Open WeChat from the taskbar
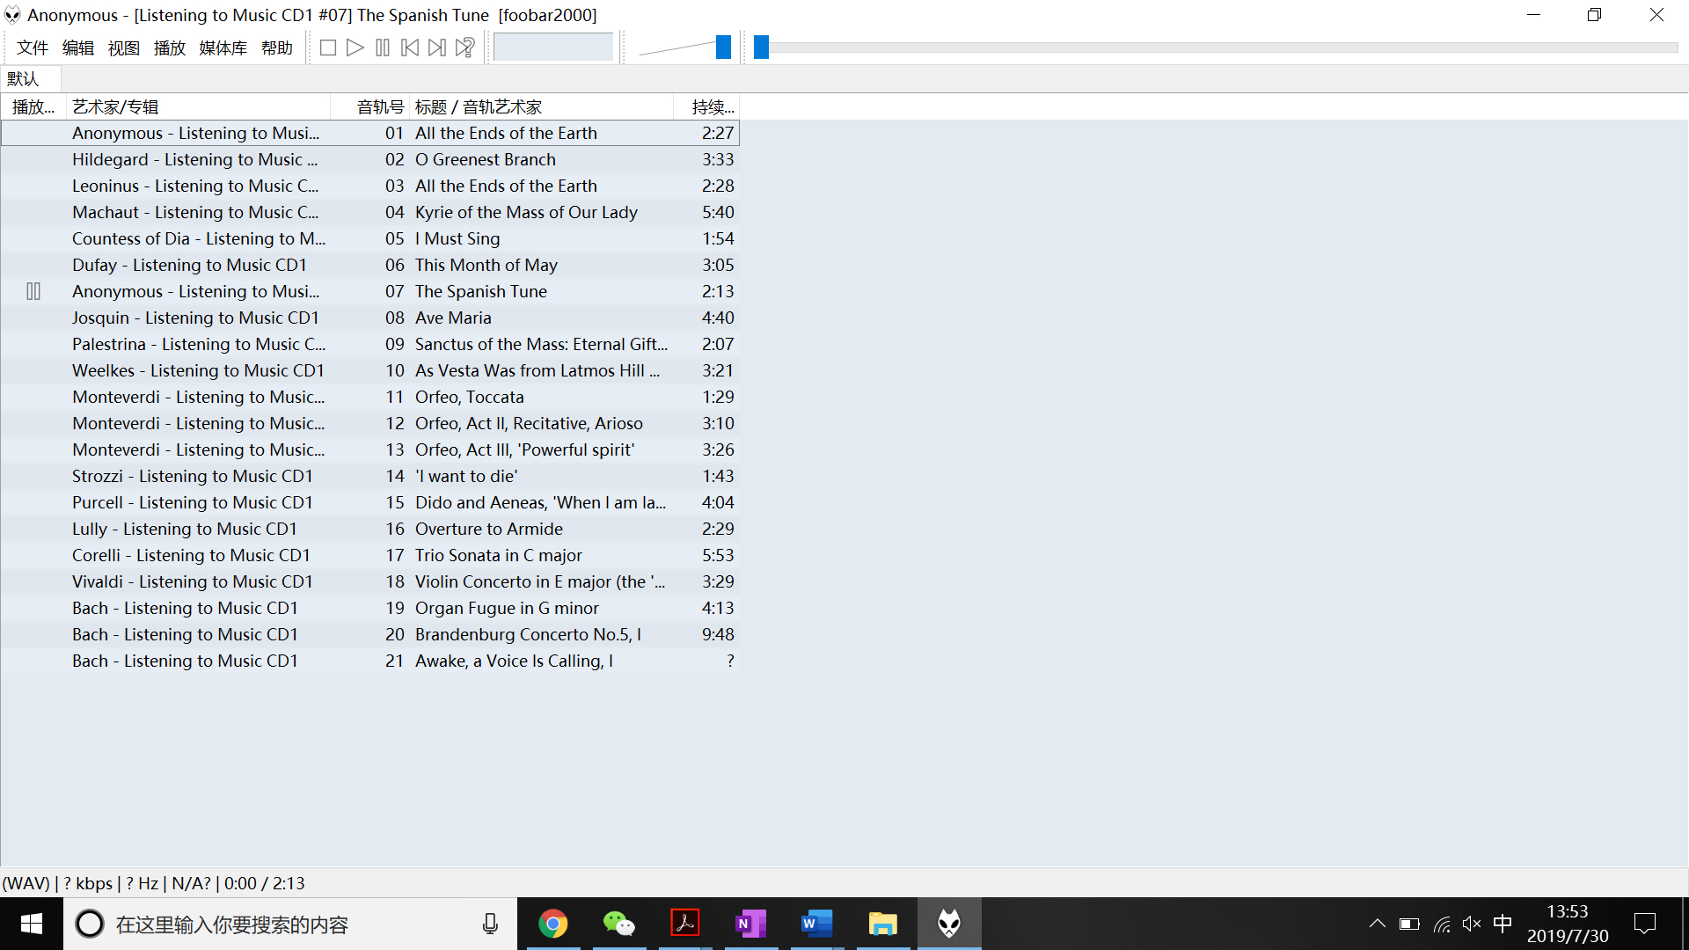This screenshot has height=950, width=1689. [619, 924]
